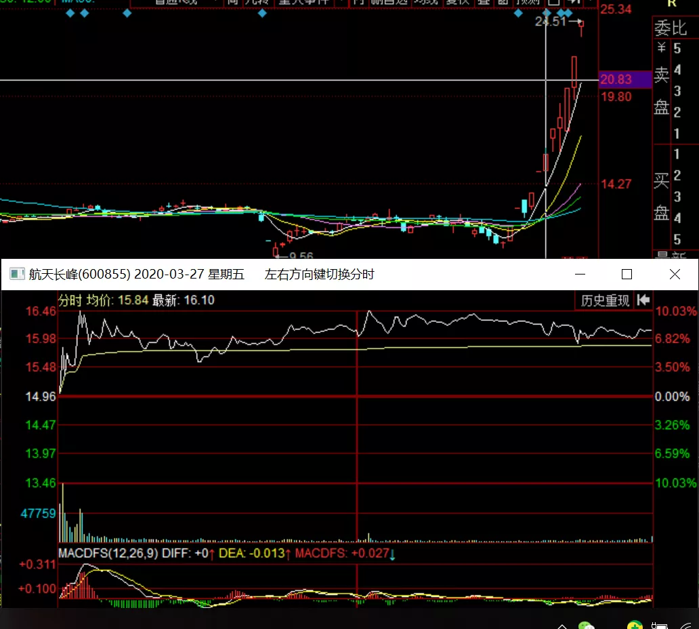Viewport: 699px width, 629px height.
Task: Jump to start with the rewind arrow icon
Action: 643,300
